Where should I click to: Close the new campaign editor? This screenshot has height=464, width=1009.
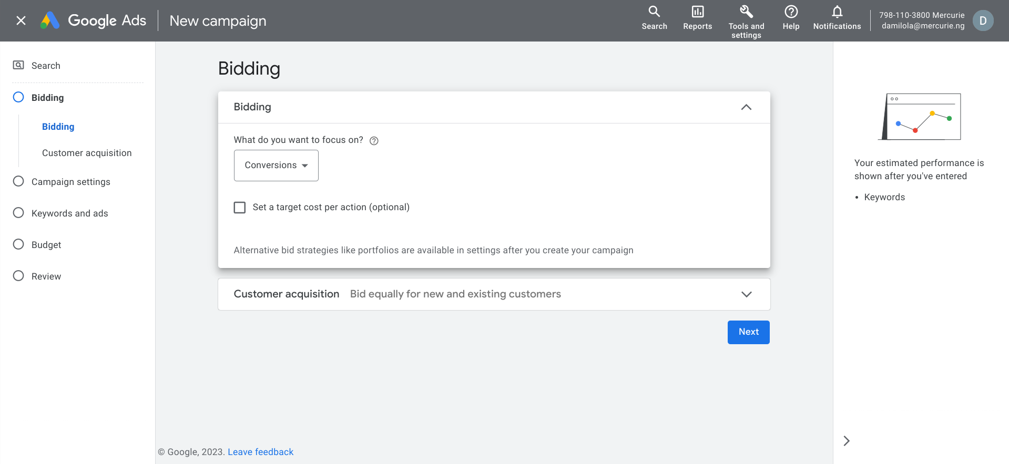(21, 20)
